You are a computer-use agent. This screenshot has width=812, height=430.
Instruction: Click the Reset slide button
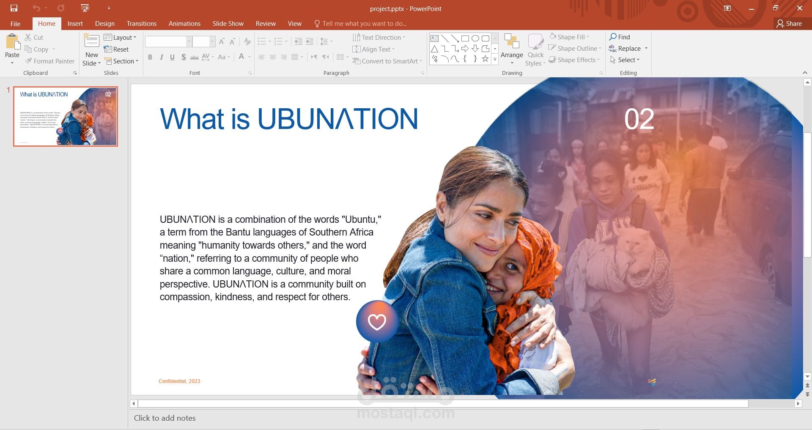(116, 49)
